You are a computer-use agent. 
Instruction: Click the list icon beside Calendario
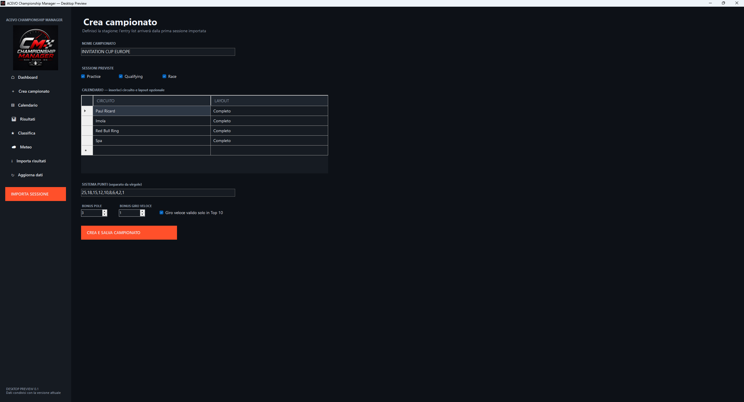click(13, 105)
